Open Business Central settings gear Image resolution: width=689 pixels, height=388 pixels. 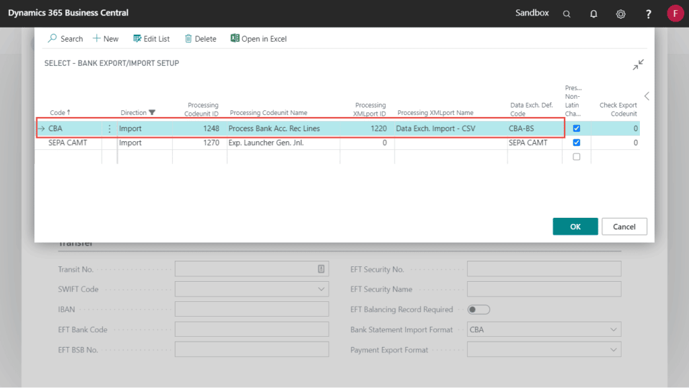pyautogui.click(x=620, y=13)
